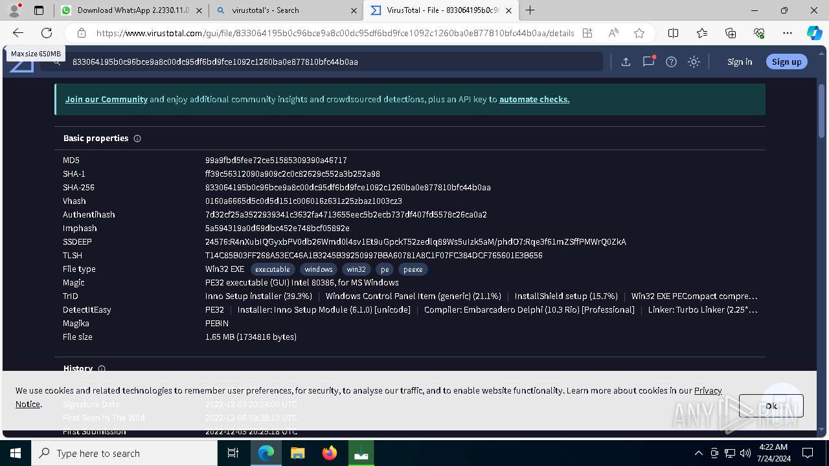Viewport: 829px width, 466px height.
Task: Open the Privacy Notice link
Action: (x=708, y=391)
